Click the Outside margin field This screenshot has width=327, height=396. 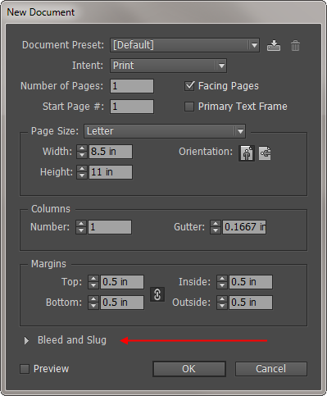click(251, 303)
